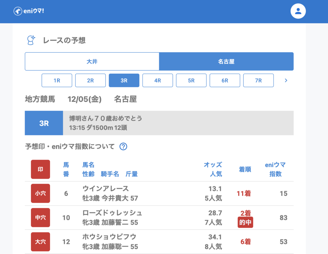Click the race prediction header icon
Screen dimensions: 328x254
[31, 40]
